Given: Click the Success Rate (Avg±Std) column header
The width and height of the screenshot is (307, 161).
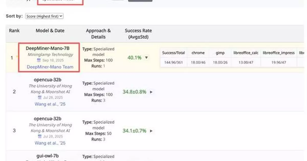Looking at the screenshot, I should point(138,33).
